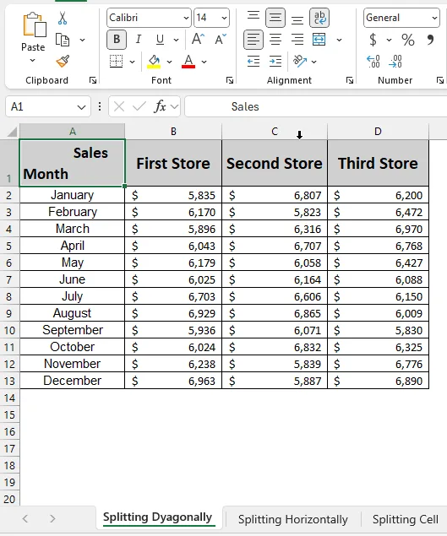
Task: Click the Decrease Decimal icon
Action: 395,62
